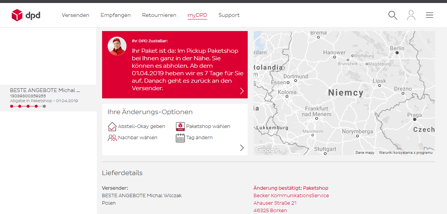The width and height of the screenshot is (447, 214).
Task: Open the hamburger menu icon
Action: click(429, 15)
